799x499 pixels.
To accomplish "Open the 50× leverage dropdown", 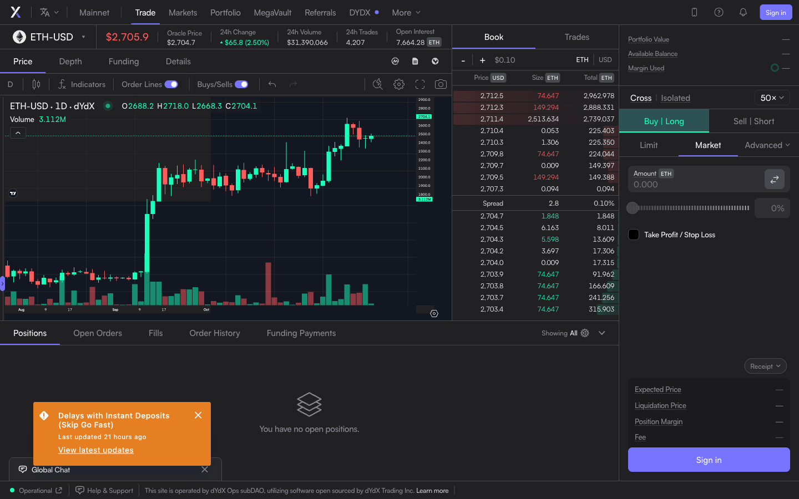I will click(x=772, y=98).
